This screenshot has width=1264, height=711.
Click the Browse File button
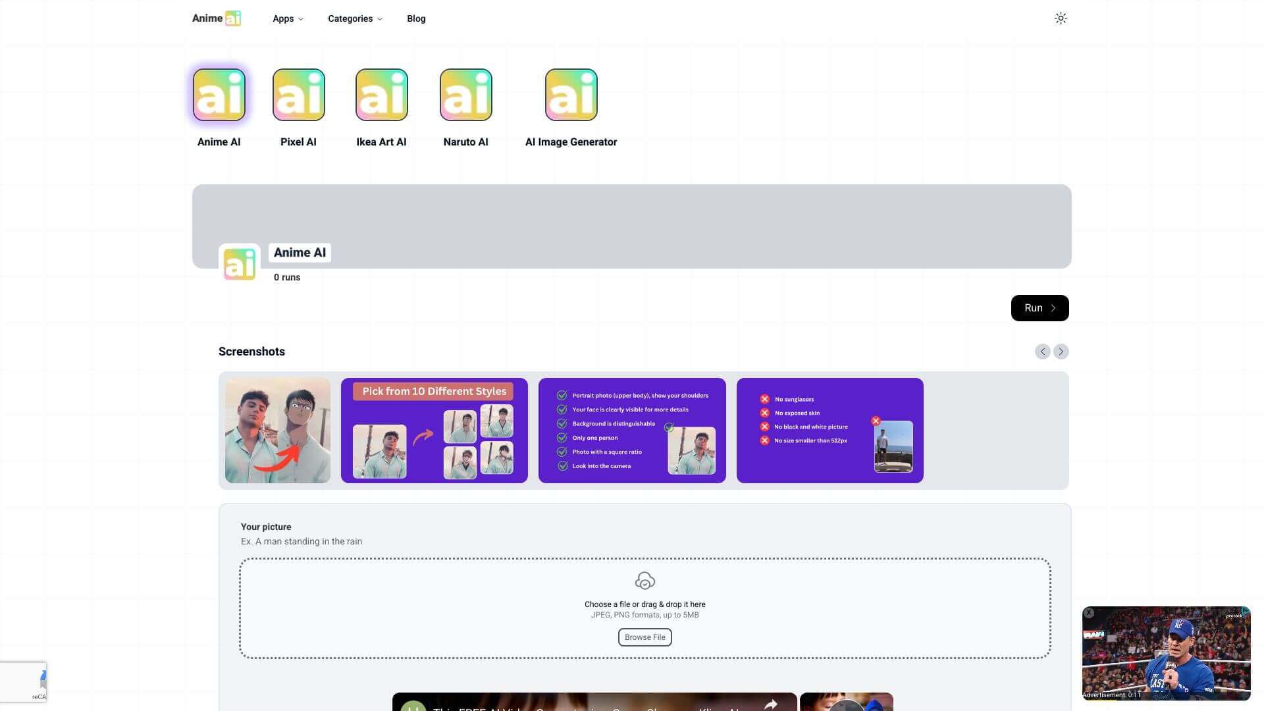pyautogui.click(x=645, y=637)
